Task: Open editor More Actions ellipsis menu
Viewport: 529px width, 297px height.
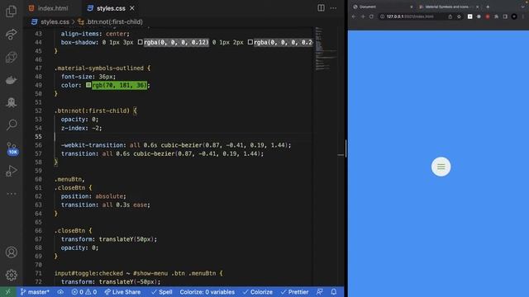Action: click(333, 8)
